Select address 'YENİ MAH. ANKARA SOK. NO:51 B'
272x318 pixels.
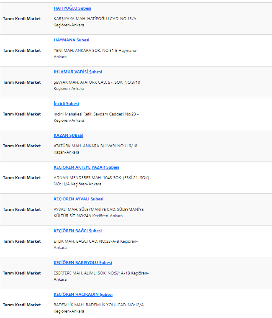(86, 51)
